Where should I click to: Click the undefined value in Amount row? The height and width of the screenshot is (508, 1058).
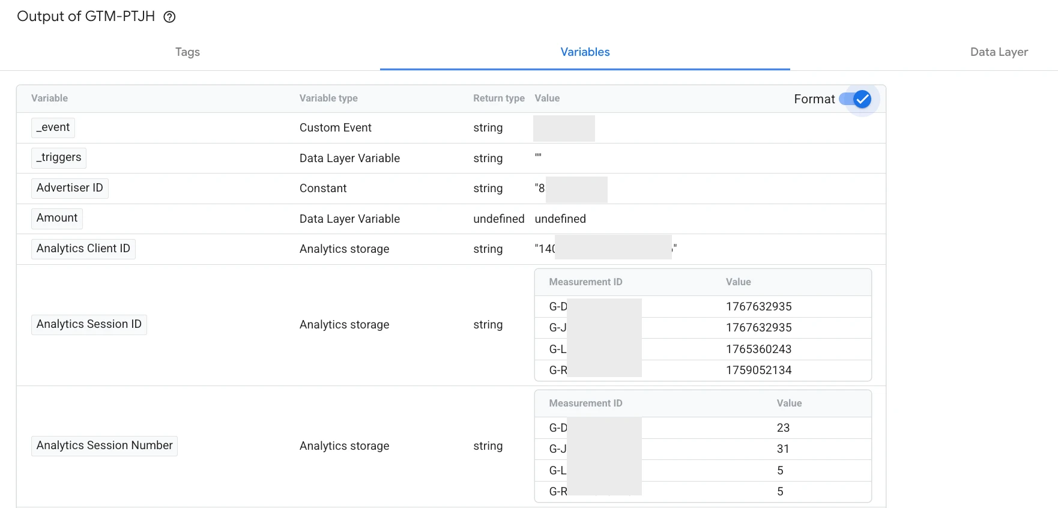560,219
